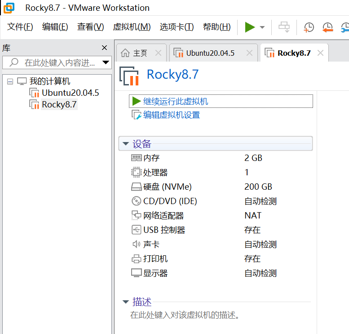Select Ubuntu20.04.5 in the library tree
The height and width of the screenshot is (334, 349).
tap(70, 93)
